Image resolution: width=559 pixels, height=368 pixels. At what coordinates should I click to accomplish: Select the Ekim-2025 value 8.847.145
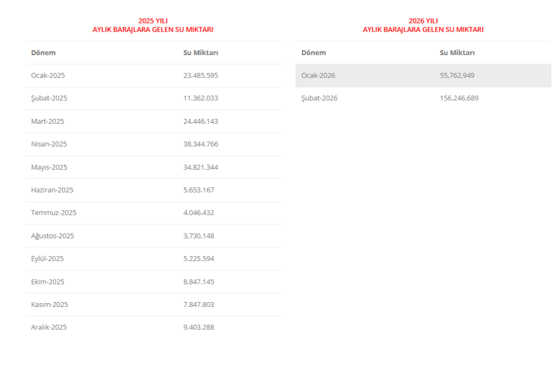pos(199,282)
